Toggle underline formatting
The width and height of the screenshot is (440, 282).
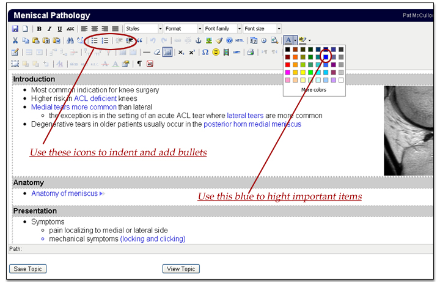59,29
